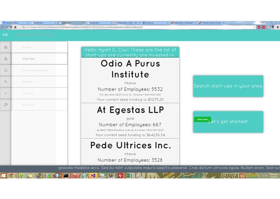The height and width of the screenshot is (199, 280).
Task: Open the Windows Start button
Action: (3, 176)
